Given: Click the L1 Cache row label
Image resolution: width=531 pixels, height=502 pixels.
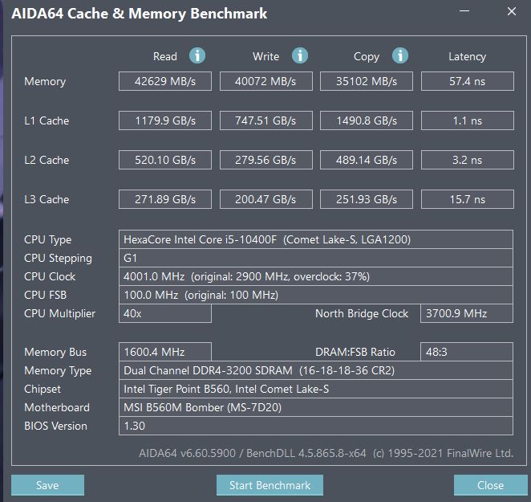Looking at the screenshot, I should pyautogui.click(x=47, y=120).
